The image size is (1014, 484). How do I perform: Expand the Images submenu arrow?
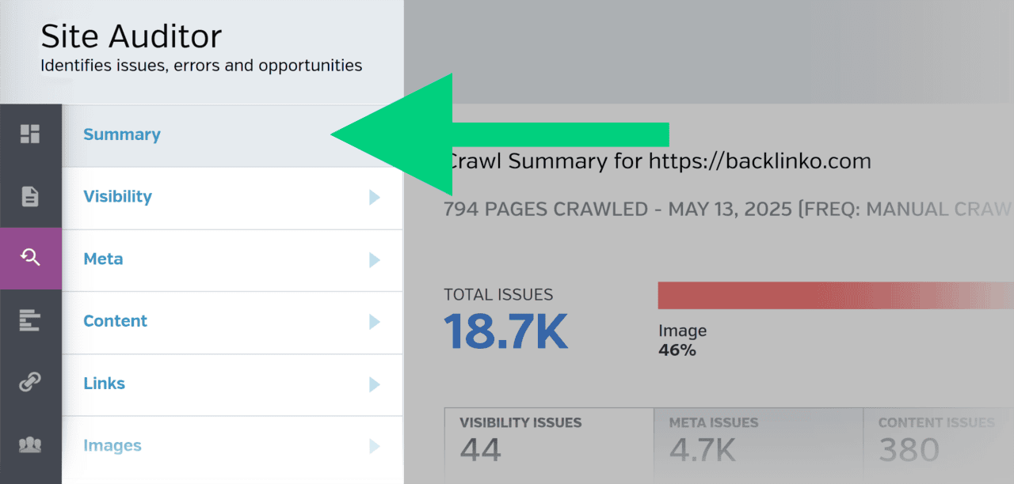tap(375, 447)
